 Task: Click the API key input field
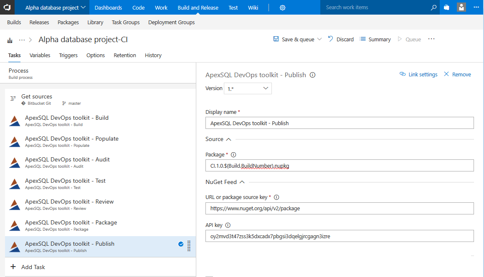pos(340,236)
